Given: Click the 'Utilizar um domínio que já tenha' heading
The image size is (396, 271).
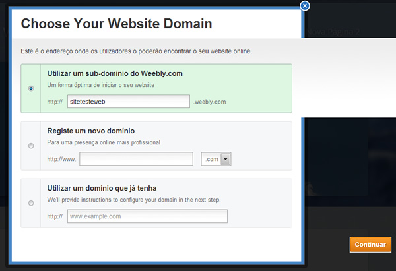Looking at the screenshot, I should click(x=102, y=188).
